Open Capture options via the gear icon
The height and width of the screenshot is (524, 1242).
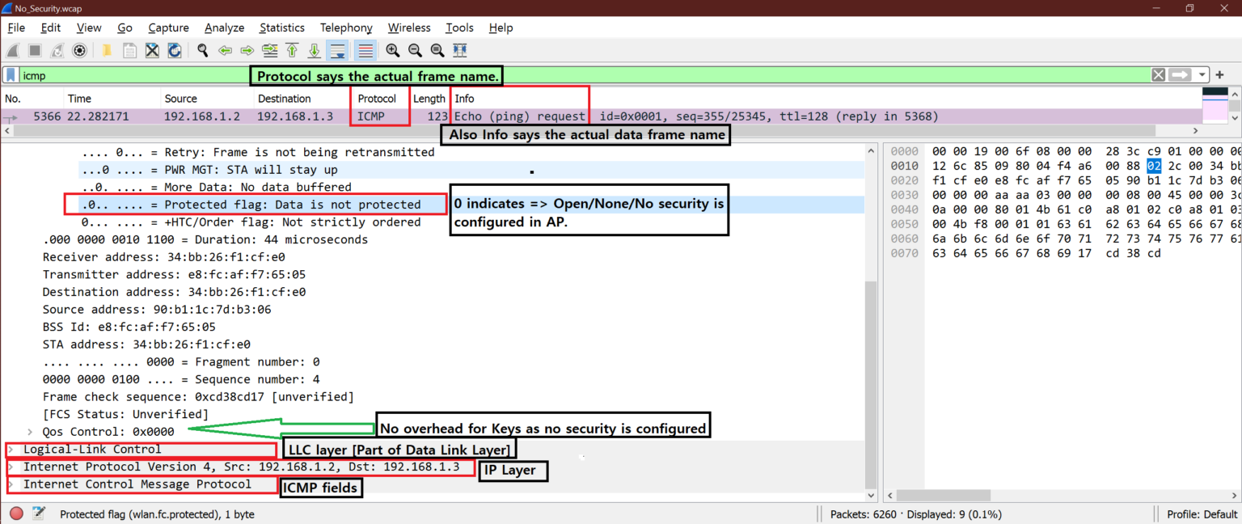(79, 50)
